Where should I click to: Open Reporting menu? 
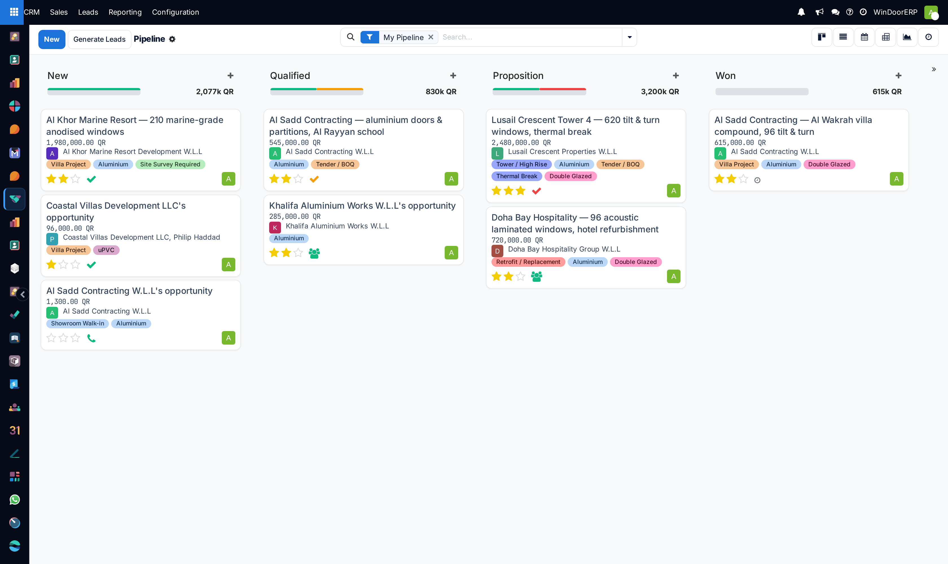(x=125, y=12)
